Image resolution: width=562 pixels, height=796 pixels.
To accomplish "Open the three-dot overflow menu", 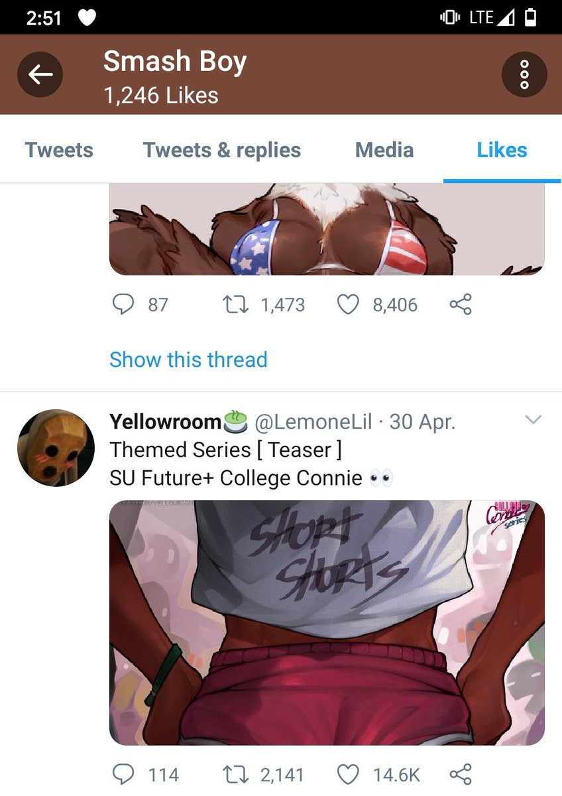I will click(x=524, y=74).
